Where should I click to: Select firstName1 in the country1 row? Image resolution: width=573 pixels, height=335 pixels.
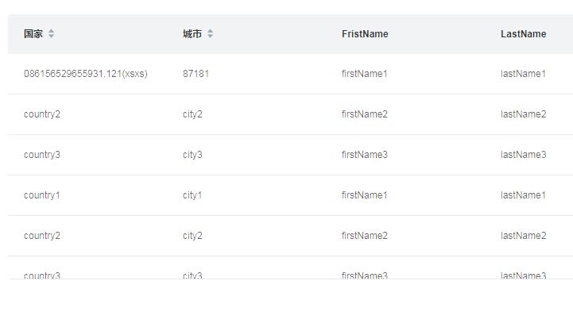pyautogui.click(x=365, y=195)
